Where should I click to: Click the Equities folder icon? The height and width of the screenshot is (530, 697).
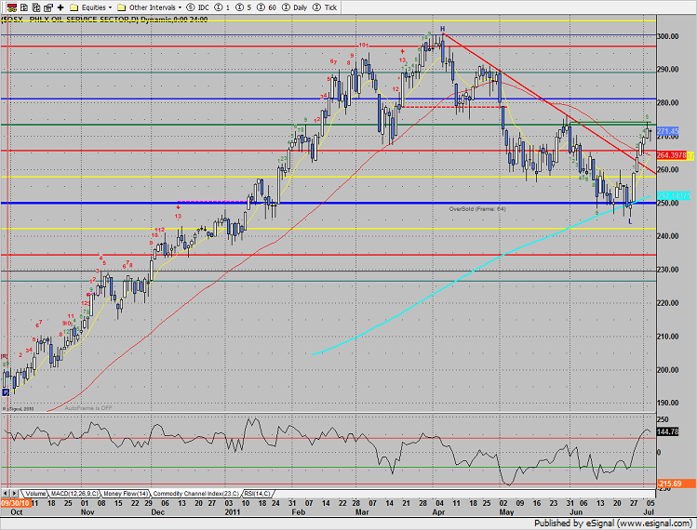tap(74, 7)
